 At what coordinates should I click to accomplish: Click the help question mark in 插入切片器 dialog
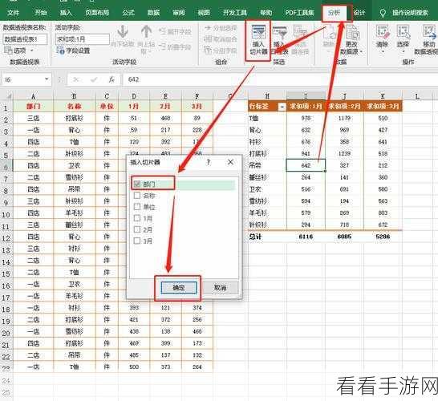[208, 162]
